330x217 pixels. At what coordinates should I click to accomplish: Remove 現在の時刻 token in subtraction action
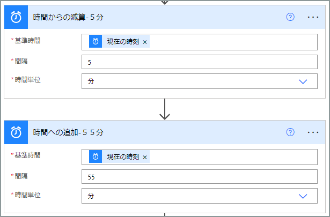tap(145, 42)
